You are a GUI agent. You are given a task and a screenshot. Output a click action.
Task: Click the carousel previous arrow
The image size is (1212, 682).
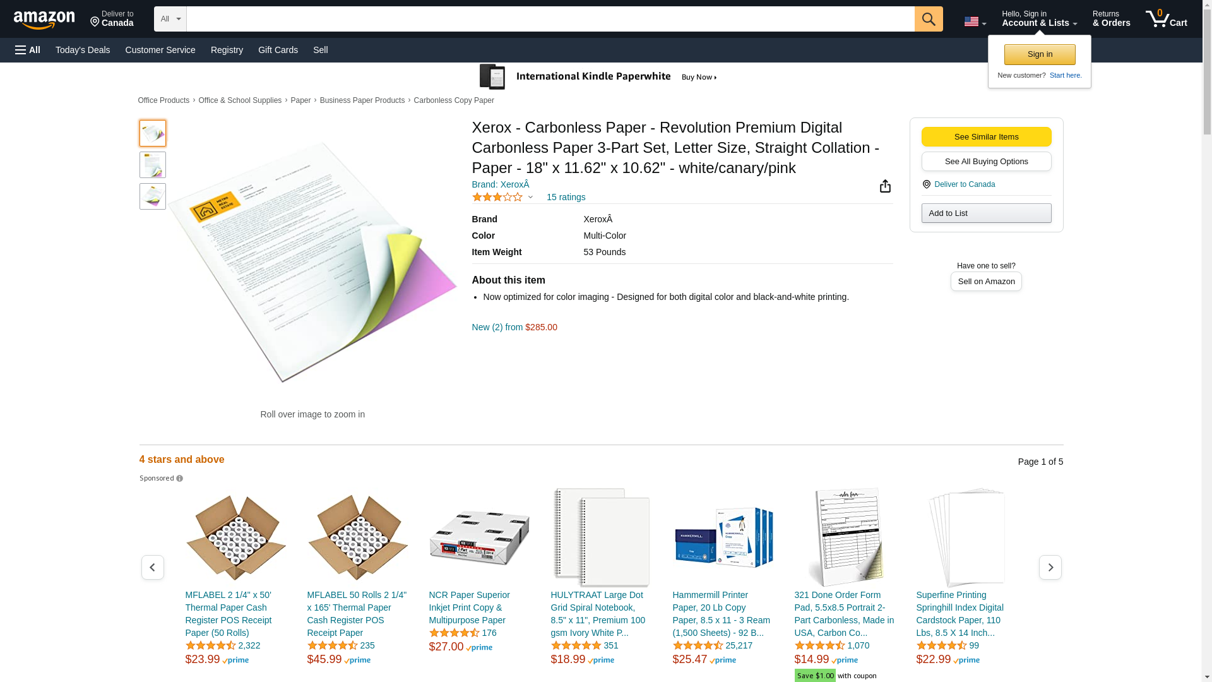pos(152,567)
